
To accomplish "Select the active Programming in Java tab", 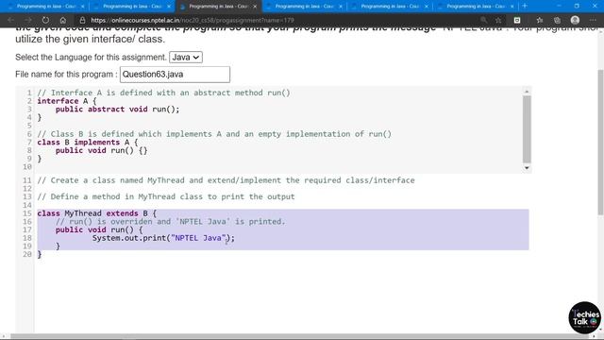I will pos(218,7).
